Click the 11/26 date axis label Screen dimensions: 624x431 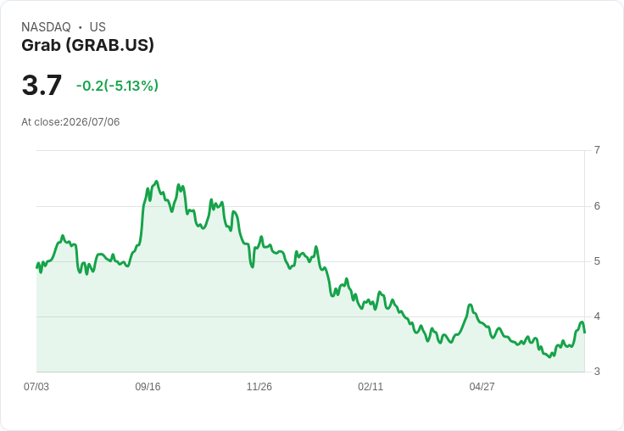pyautogui.click(x=259, y=386)
